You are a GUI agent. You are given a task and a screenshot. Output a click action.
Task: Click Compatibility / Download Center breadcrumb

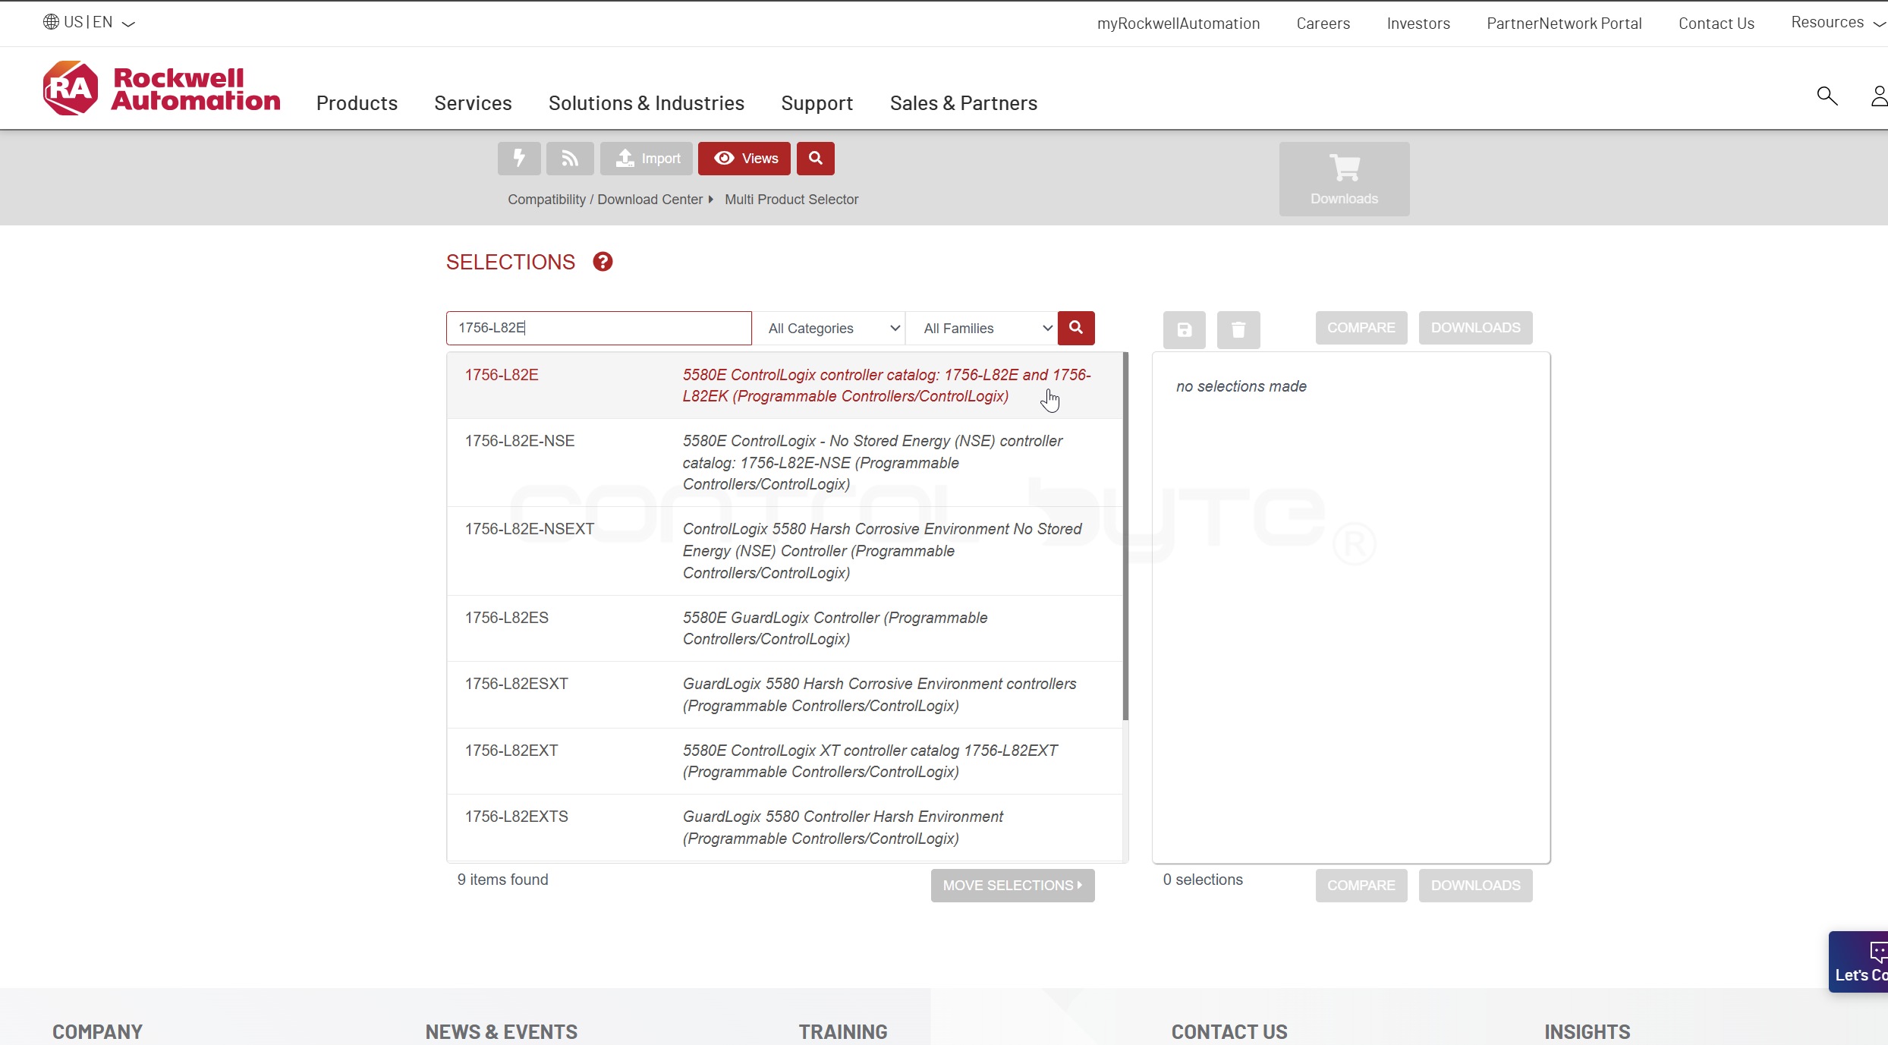pos(605,200)
